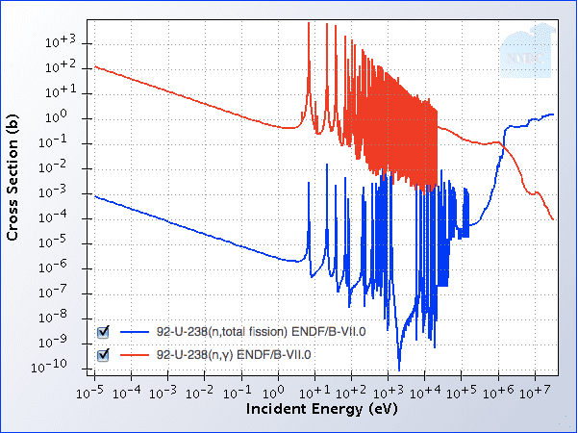
Task: Click the 10^+1 x-axis tick label
Action: [314, 392]
